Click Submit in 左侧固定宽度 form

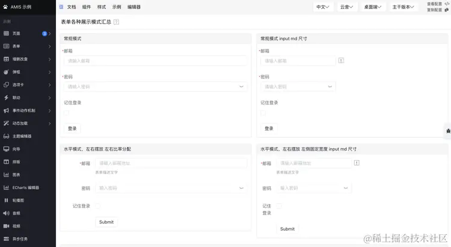click(x=287, y=229)
